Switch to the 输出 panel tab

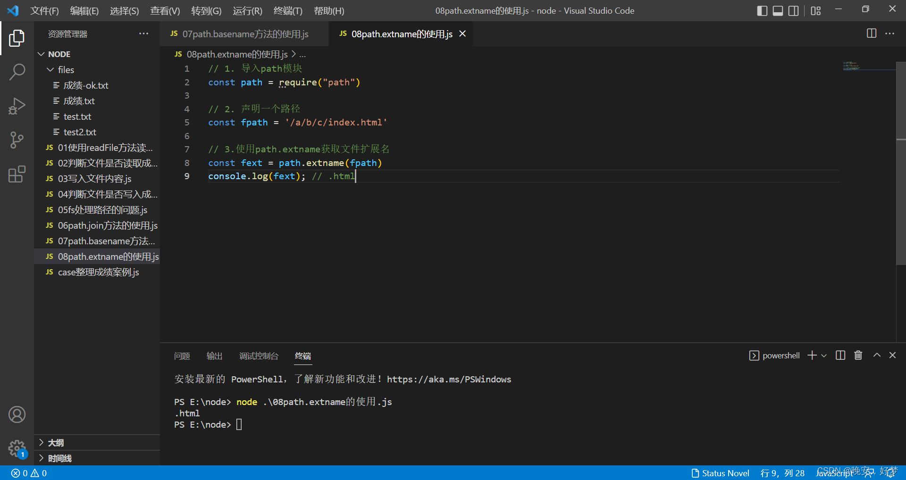click(214, 356)
